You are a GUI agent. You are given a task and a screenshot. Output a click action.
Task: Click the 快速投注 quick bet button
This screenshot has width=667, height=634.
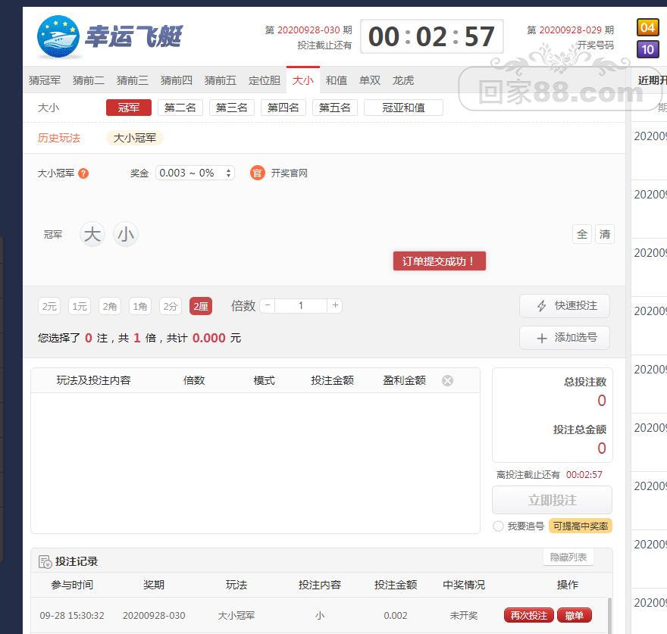point(565,306)
